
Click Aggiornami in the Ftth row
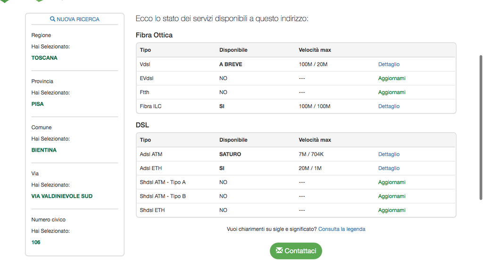point(391,92)
